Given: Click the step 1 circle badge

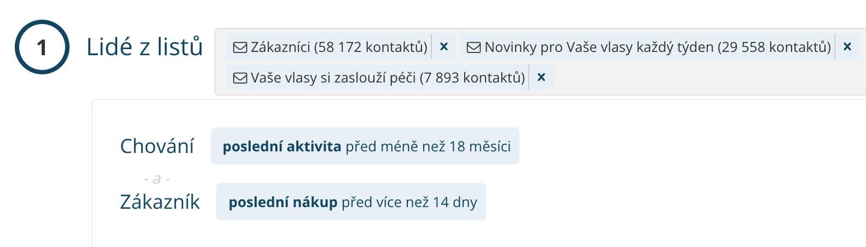Looking at the screenshot, I should tap(42, 47).
